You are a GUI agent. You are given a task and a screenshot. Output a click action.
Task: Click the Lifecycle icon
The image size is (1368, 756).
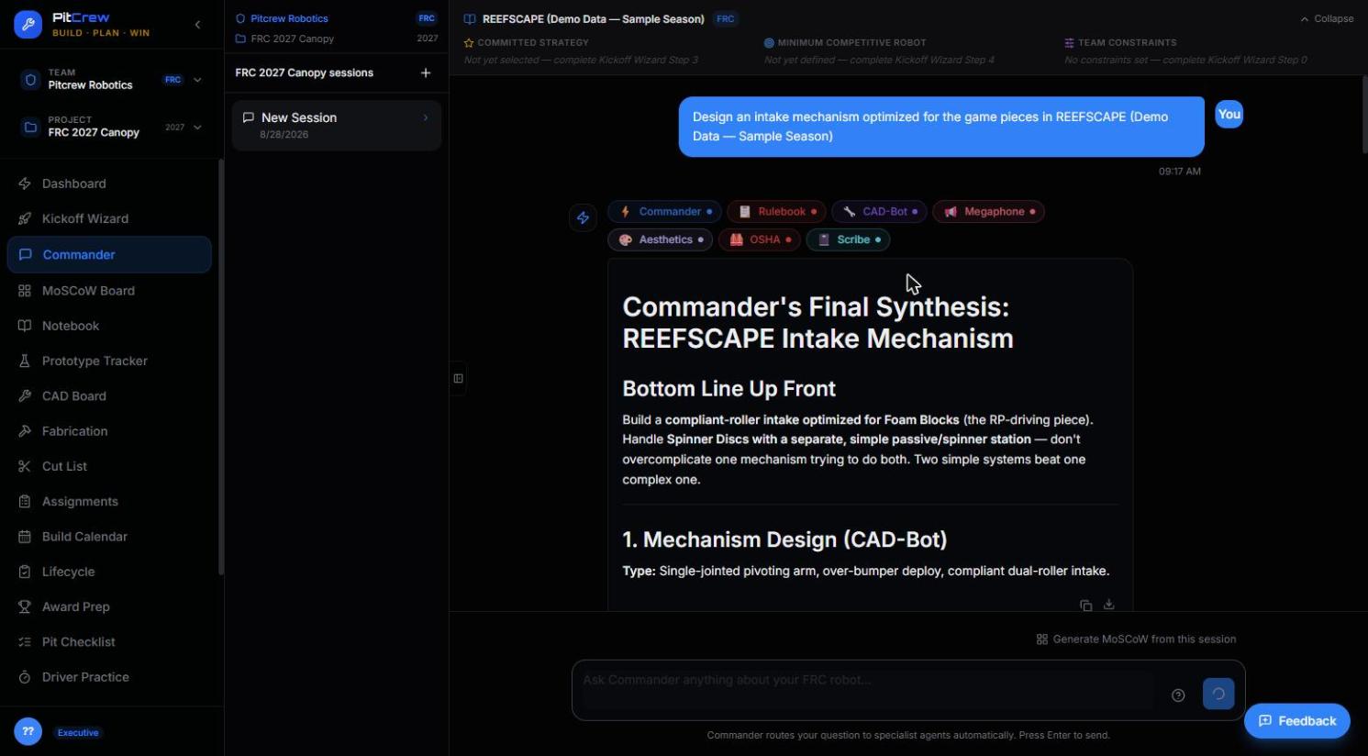[x=25, y=572]
